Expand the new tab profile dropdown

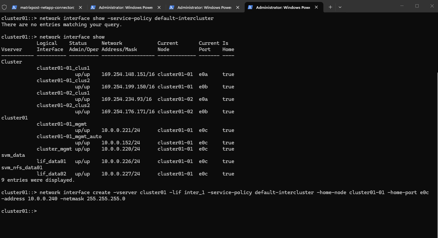pyautogui.click(x=340, y=7)
